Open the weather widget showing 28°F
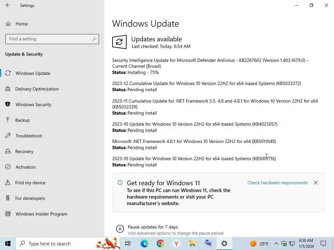Image resolution: width=334 pixels, height=250 pixels. 259,243
